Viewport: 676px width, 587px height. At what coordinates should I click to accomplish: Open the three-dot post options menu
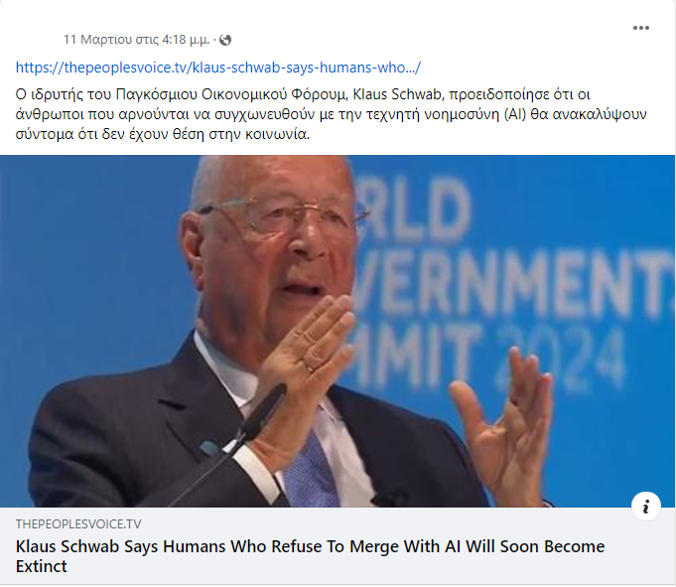tap(640, 28)
